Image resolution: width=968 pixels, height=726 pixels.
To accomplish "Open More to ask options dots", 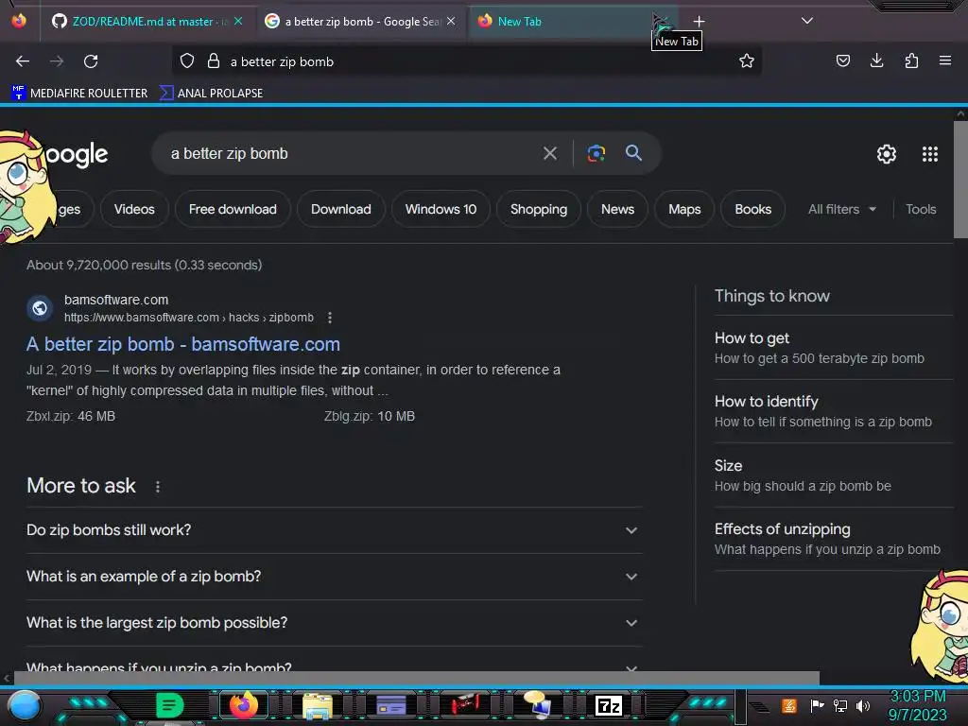I will coord(158,487).
